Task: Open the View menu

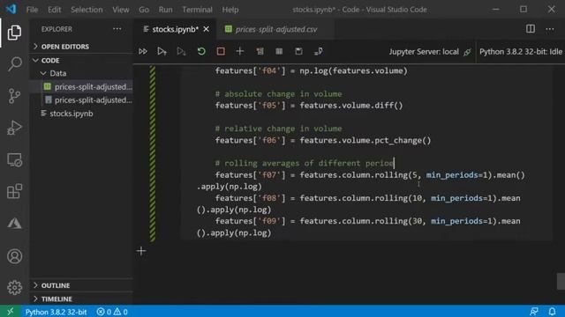Action: coord(121,10)
